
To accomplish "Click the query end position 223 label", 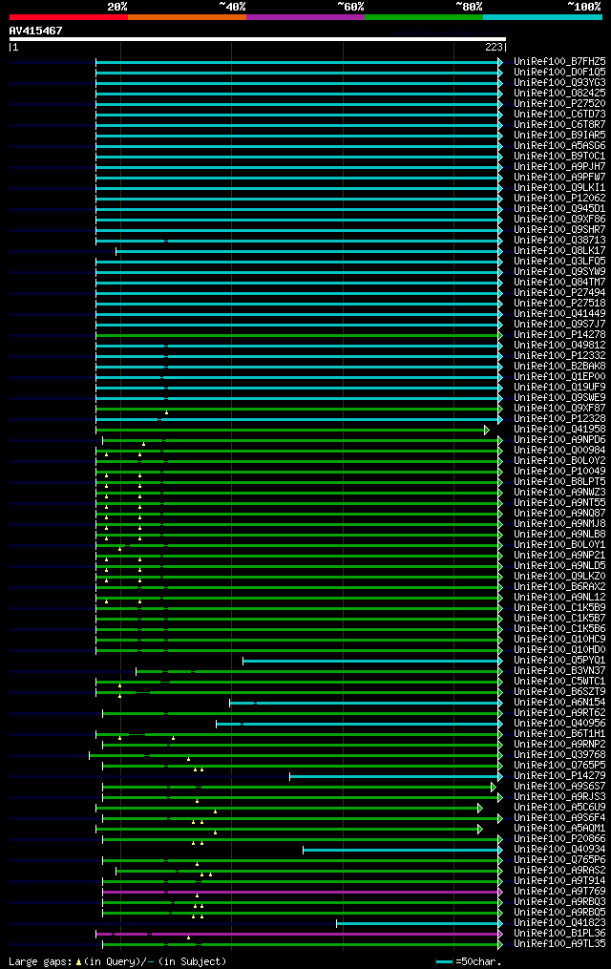I will 495,47.
